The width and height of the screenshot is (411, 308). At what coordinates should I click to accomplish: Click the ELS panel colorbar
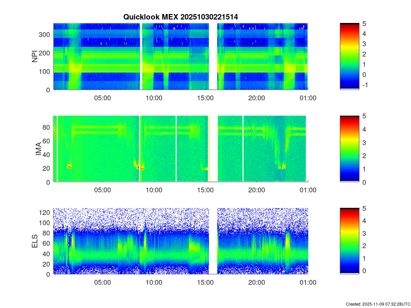click(349, 241)
